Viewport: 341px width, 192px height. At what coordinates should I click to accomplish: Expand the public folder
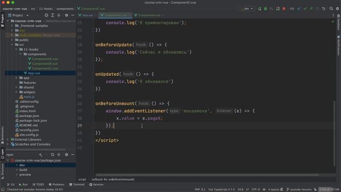(x=12, y=40)
